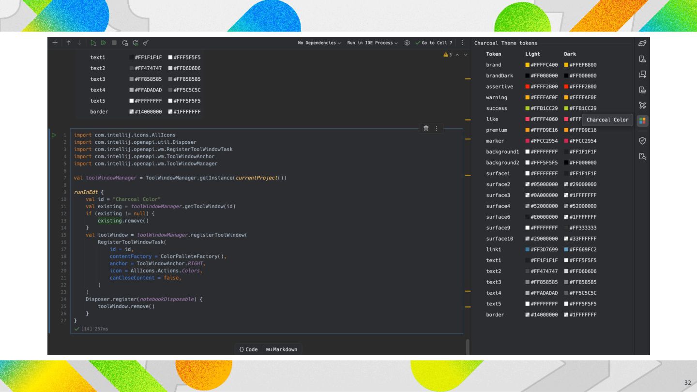Run the code cell with the gutter play icon
The image size is (697, 392).
point(54,135)
